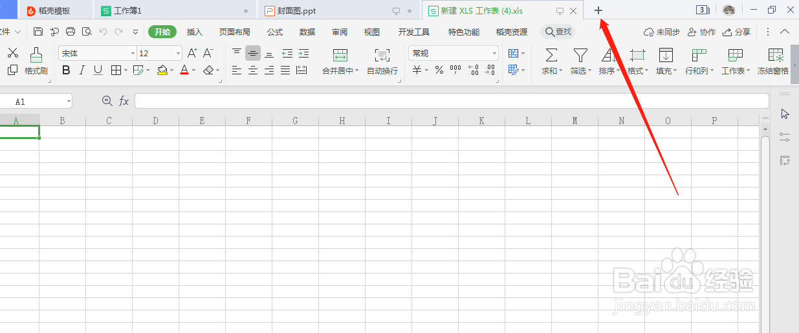This screenshot has width=799, height=333.
Task: Click the plus button to add new tab
Action: coord(598,11)
